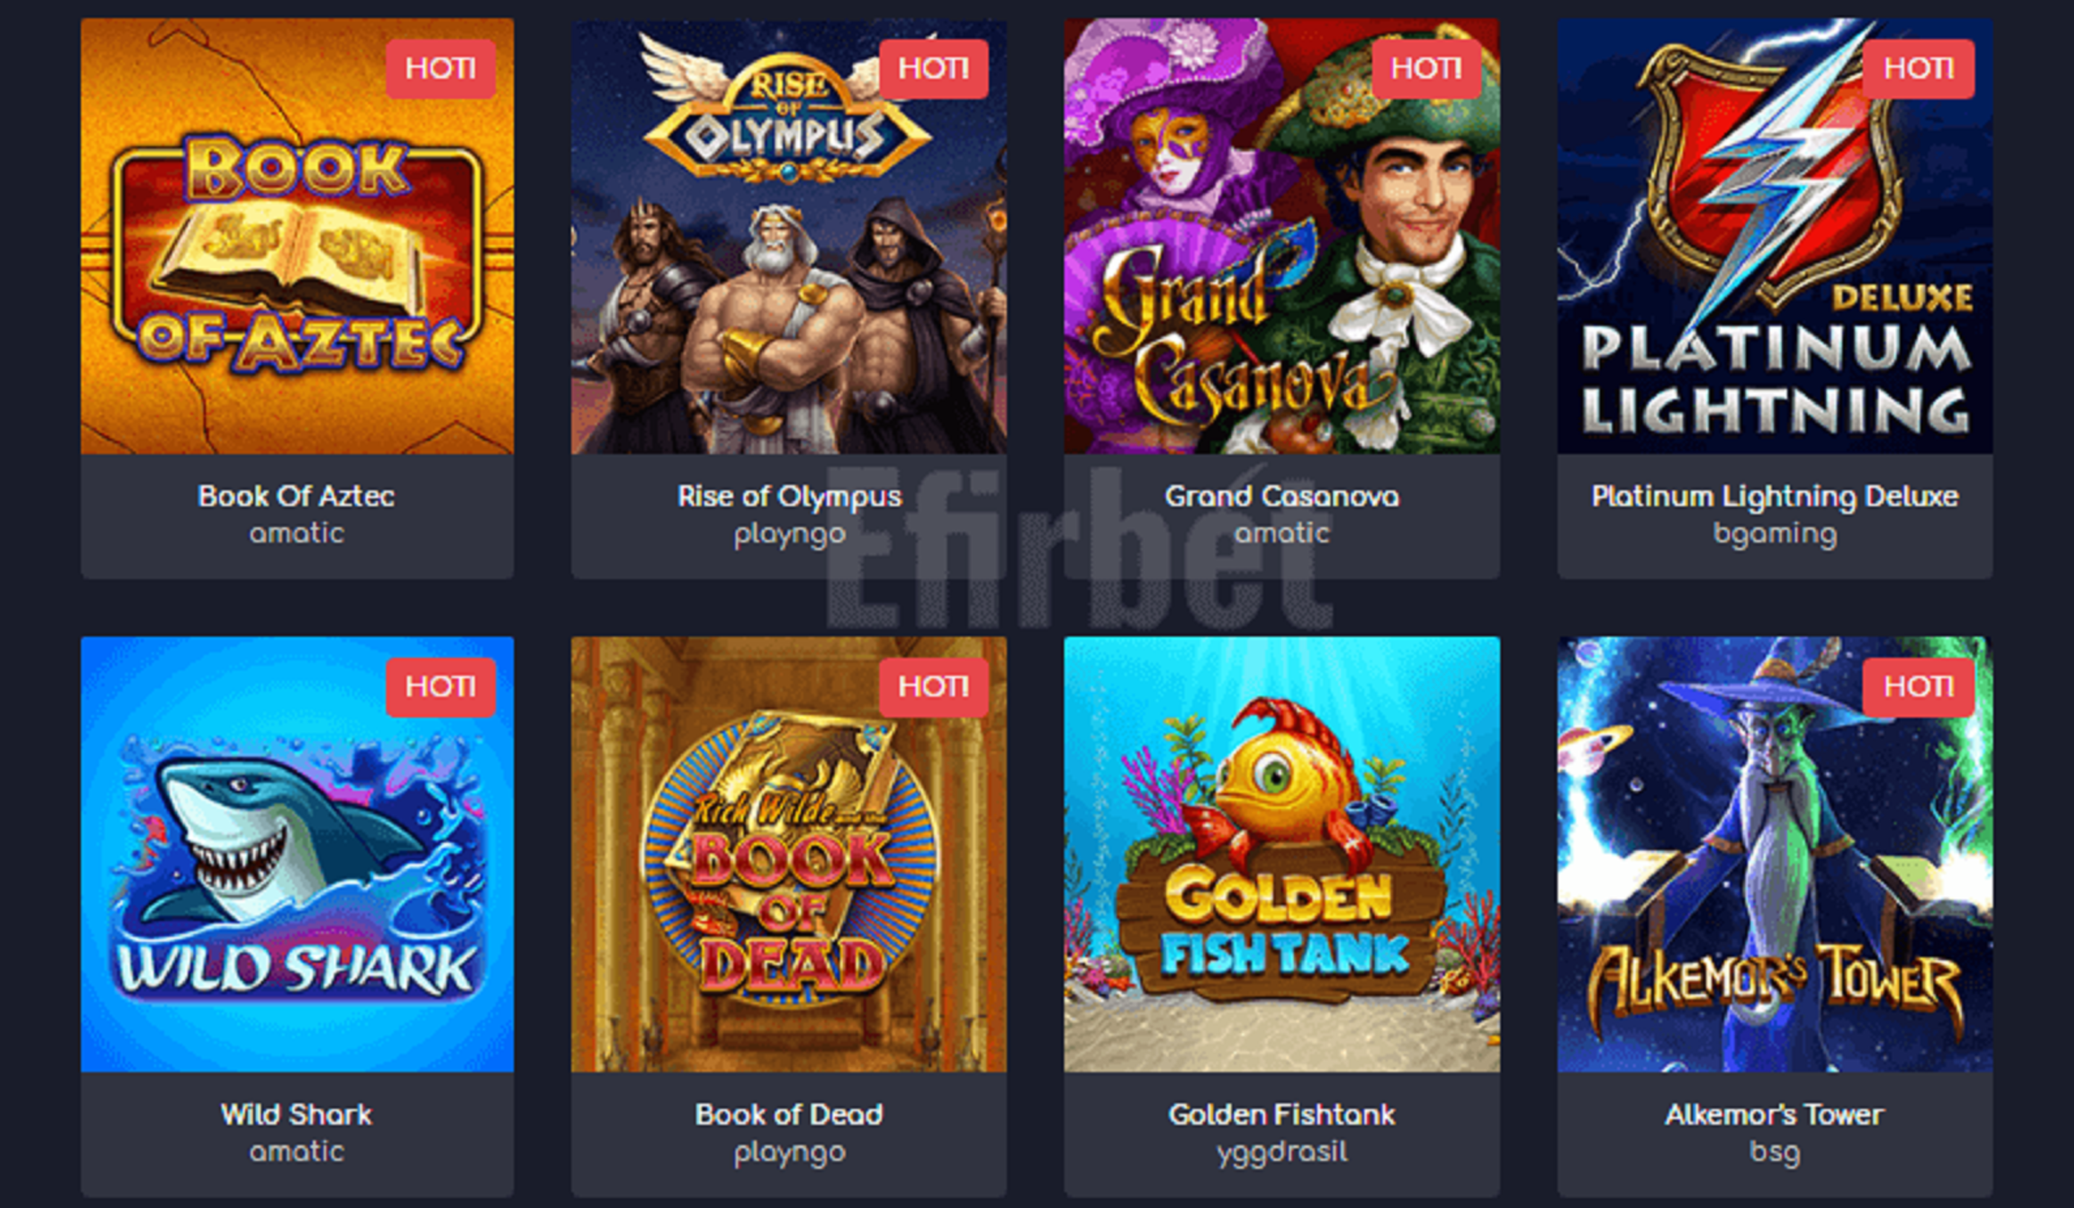The image size is (2074, 1208).
Task: Click the HOT badge on Book Of Aztec
Action: (440, 68)
